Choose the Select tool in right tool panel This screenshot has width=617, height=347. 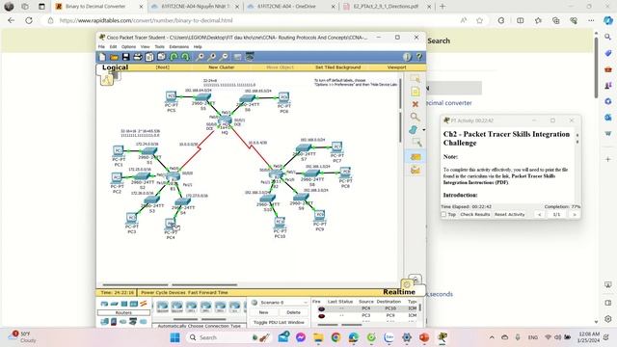[x=416, y=79]
